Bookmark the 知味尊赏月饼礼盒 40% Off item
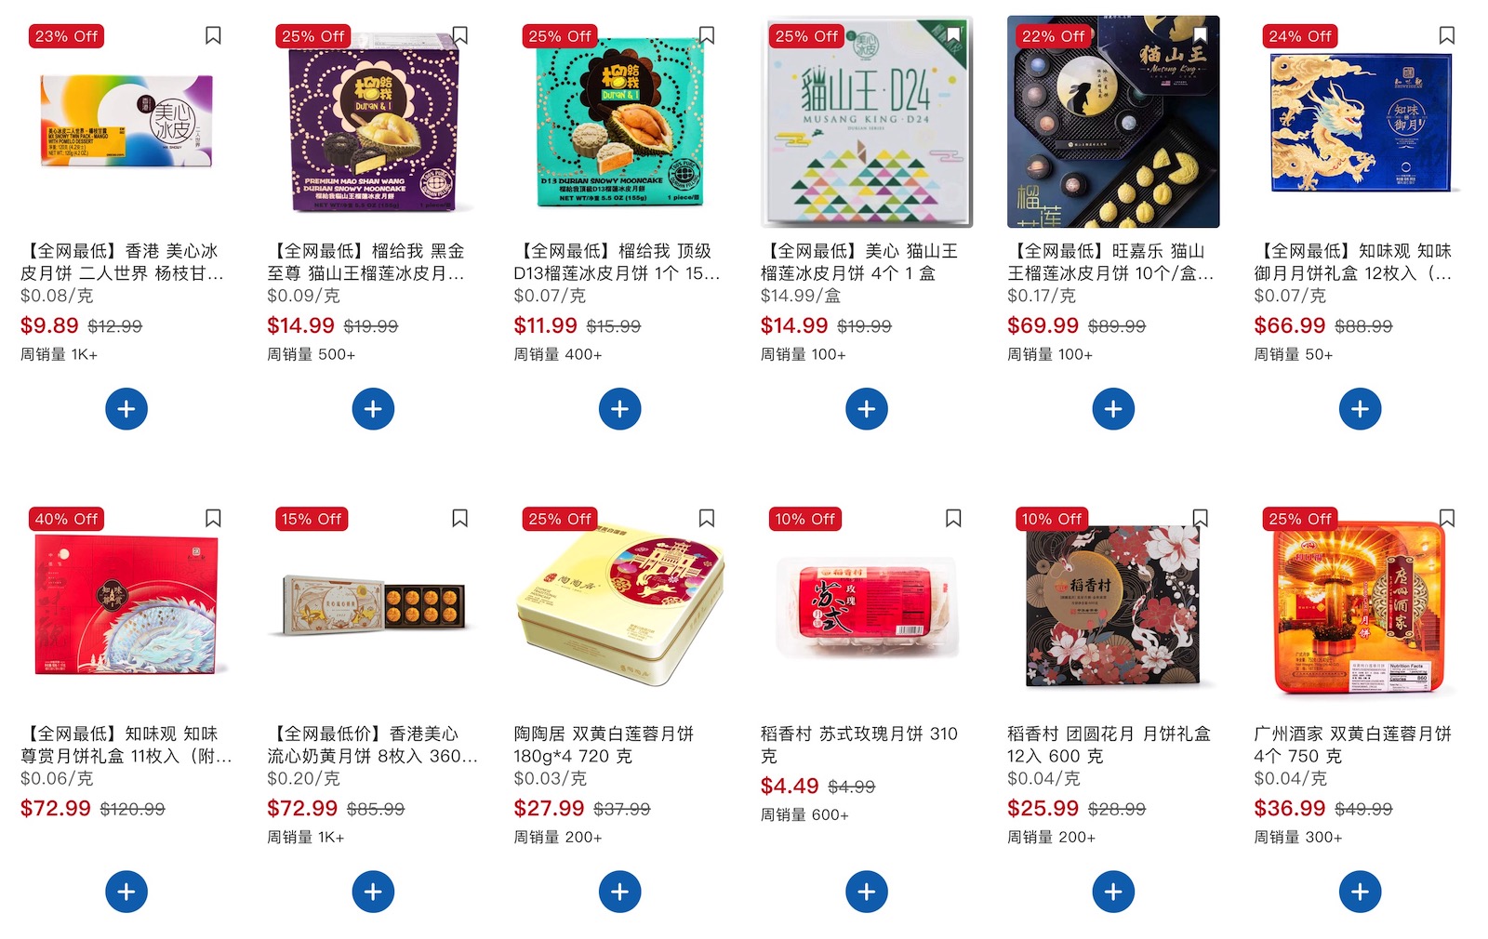 pos(213,518)
